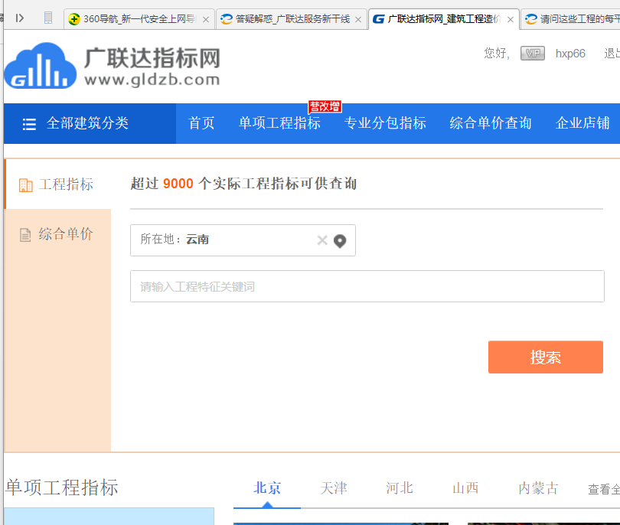Click the 营改增 red badge
This screenshot has width=620, height=525.
(x=325, y=106)
